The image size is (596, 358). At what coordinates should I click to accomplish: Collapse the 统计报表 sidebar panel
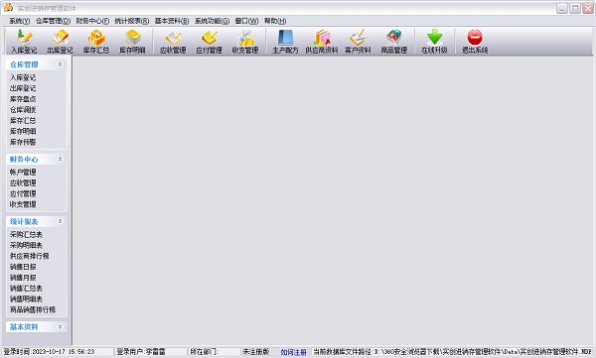tap(60, 221)
